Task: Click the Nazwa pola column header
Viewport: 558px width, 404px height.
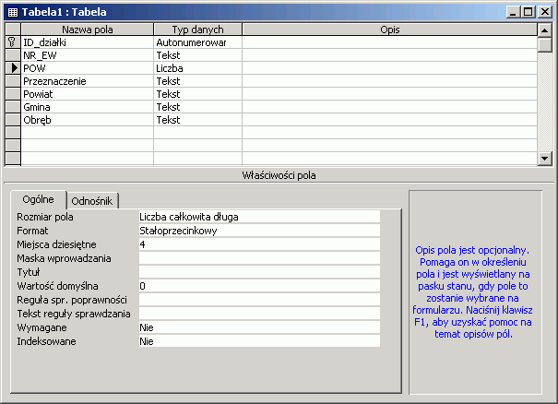Action: 87,30
